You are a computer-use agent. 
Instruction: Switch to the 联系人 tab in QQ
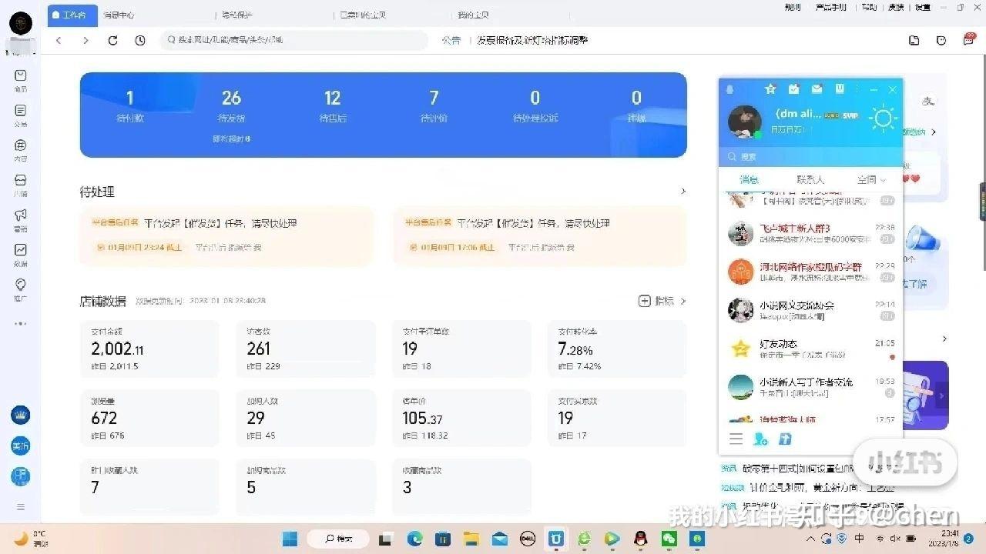[x=810, y=179]
